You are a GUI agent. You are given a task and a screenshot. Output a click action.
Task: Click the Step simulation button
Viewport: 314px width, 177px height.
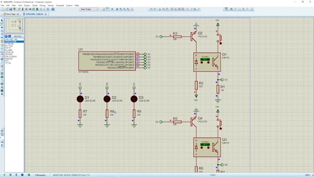coord(11,175)
